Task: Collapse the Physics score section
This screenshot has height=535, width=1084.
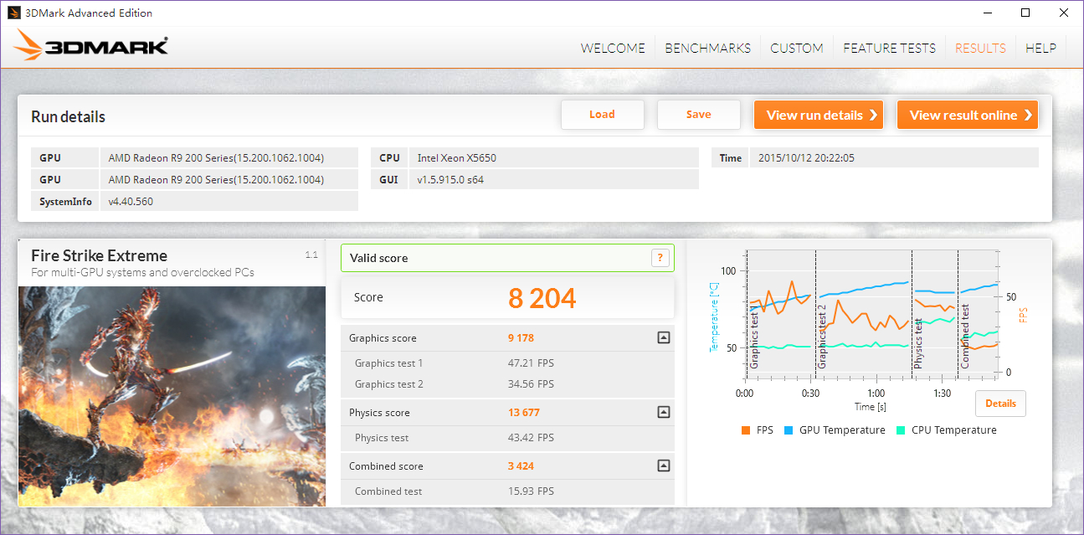Action: [663, 412]
